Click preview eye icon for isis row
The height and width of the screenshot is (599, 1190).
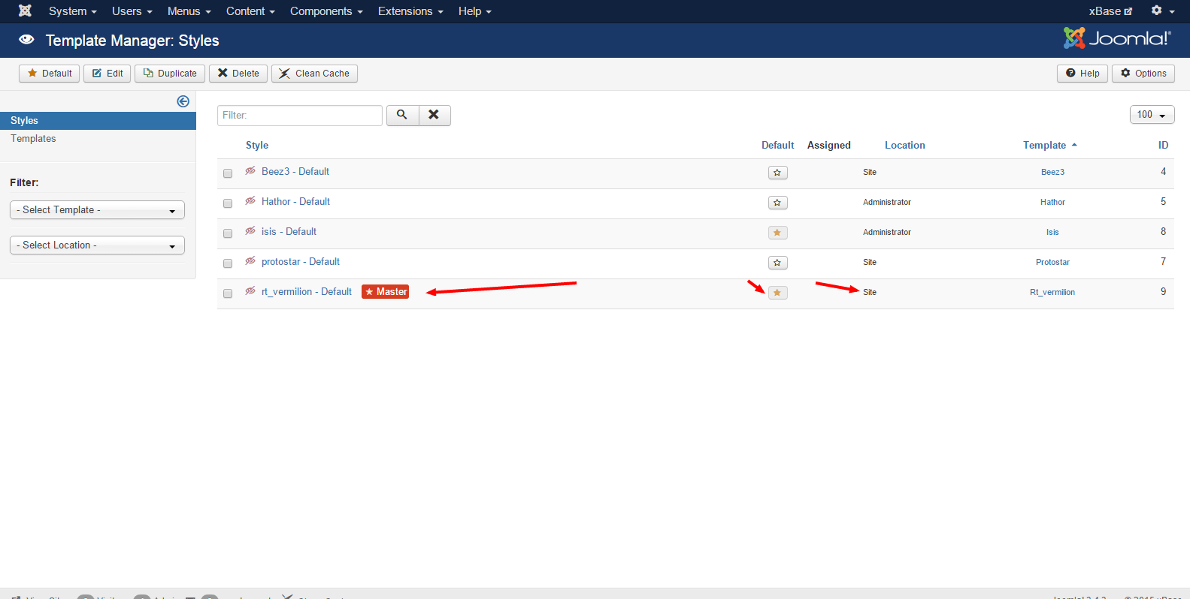tap(250, 231)
